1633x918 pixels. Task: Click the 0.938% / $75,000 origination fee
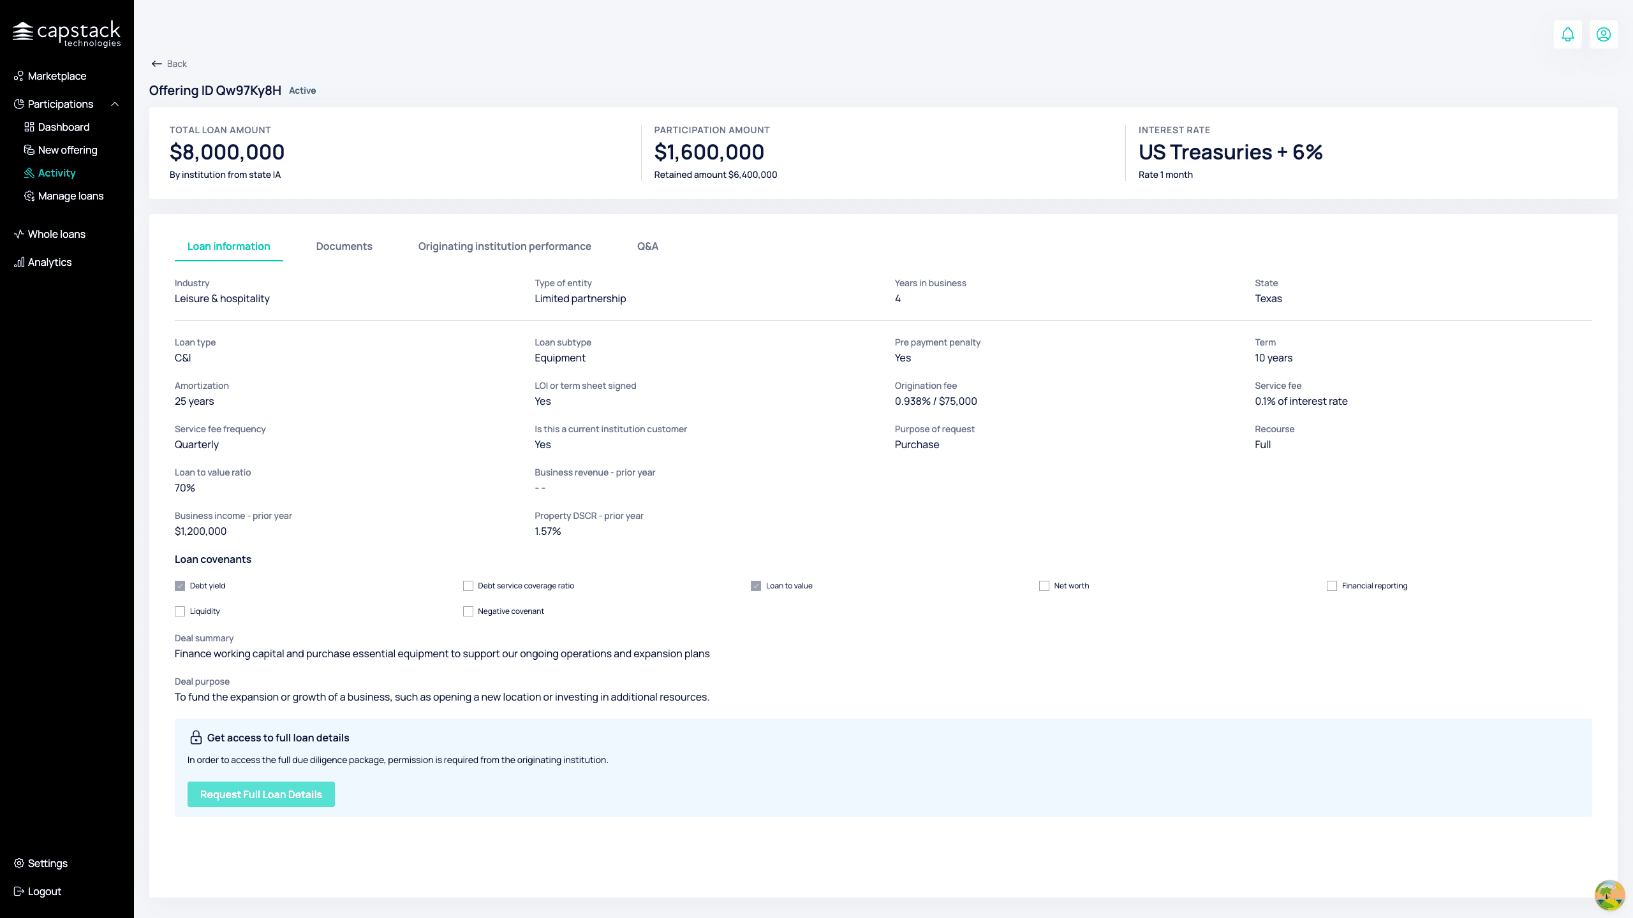pos(936,402)
